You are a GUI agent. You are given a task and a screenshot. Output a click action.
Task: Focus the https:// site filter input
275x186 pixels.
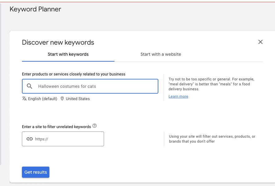(63, 139)
